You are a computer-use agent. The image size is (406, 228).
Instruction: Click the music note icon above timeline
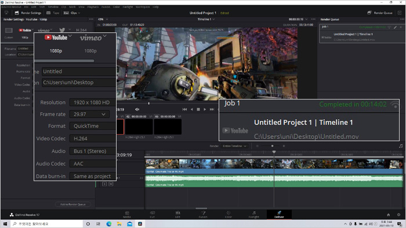401,146
